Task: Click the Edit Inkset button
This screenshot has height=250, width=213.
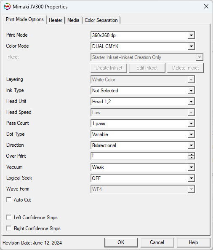Action: coord(147,68)
